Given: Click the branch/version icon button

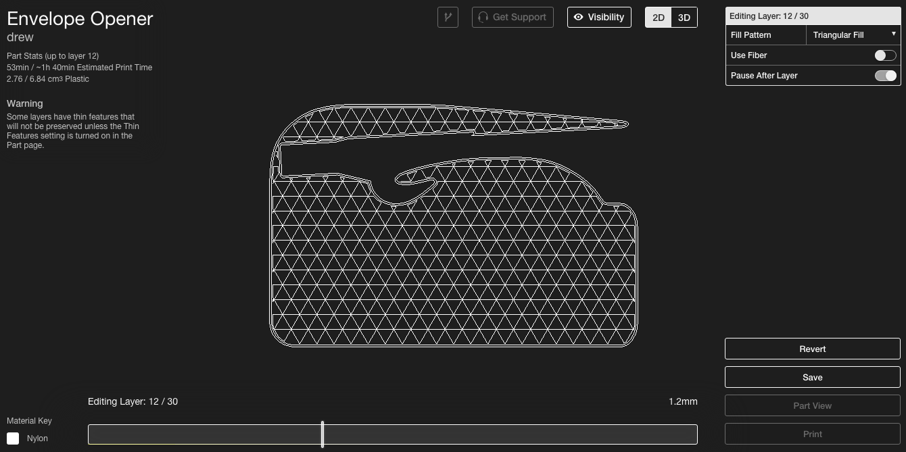Looking at the screenshot, I should coord(448,17).
